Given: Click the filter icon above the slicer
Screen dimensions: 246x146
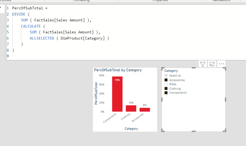Looking at the screenshot, I should coord(202,64).
